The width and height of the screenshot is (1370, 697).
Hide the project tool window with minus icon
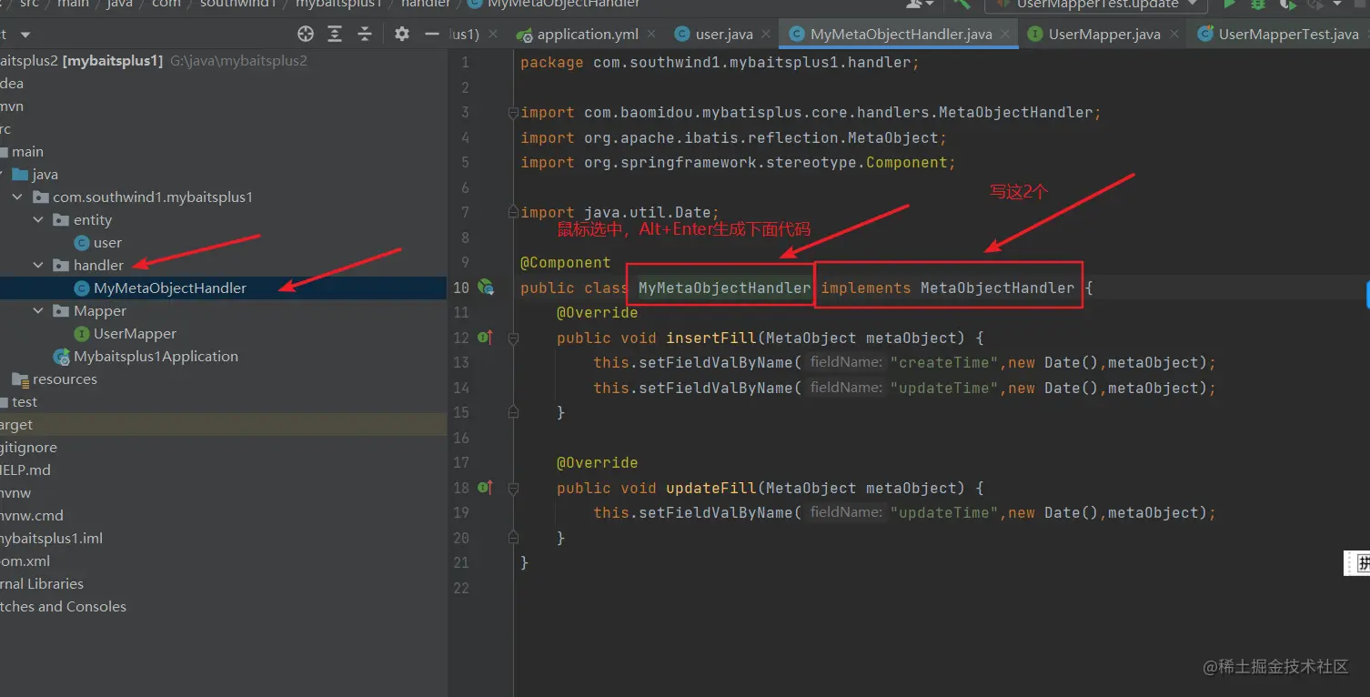432,35
